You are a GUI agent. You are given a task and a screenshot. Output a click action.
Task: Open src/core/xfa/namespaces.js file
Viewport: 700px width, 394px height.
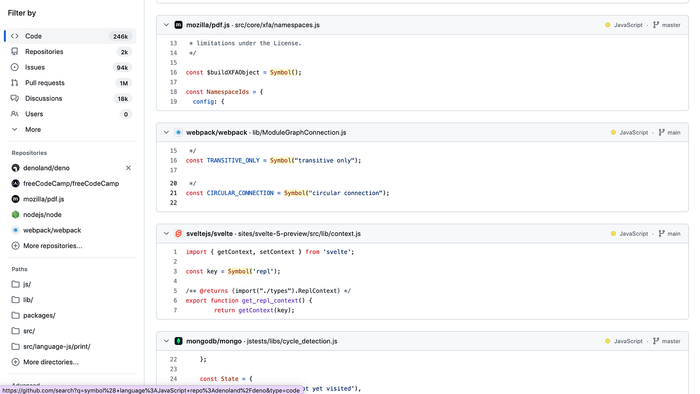click(277, 24)
